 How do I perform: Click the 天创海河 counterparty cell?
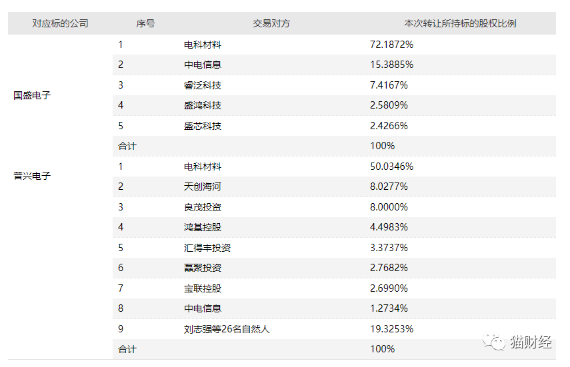[203, 186]
